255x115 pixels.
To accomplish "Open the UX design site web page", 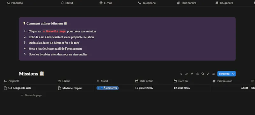I will coord(19,88).
